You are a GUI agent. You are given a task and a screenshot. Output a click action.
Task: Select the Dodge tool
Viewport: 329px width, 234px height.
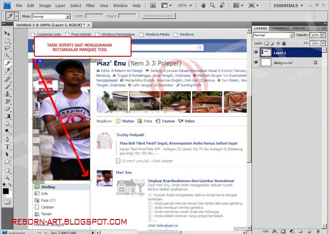pyautogui.click(x=7, y=131)
